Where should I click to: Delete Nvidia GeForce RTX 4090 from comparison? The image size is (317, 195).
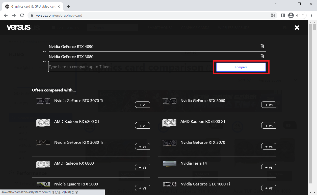tap(262, 46)
